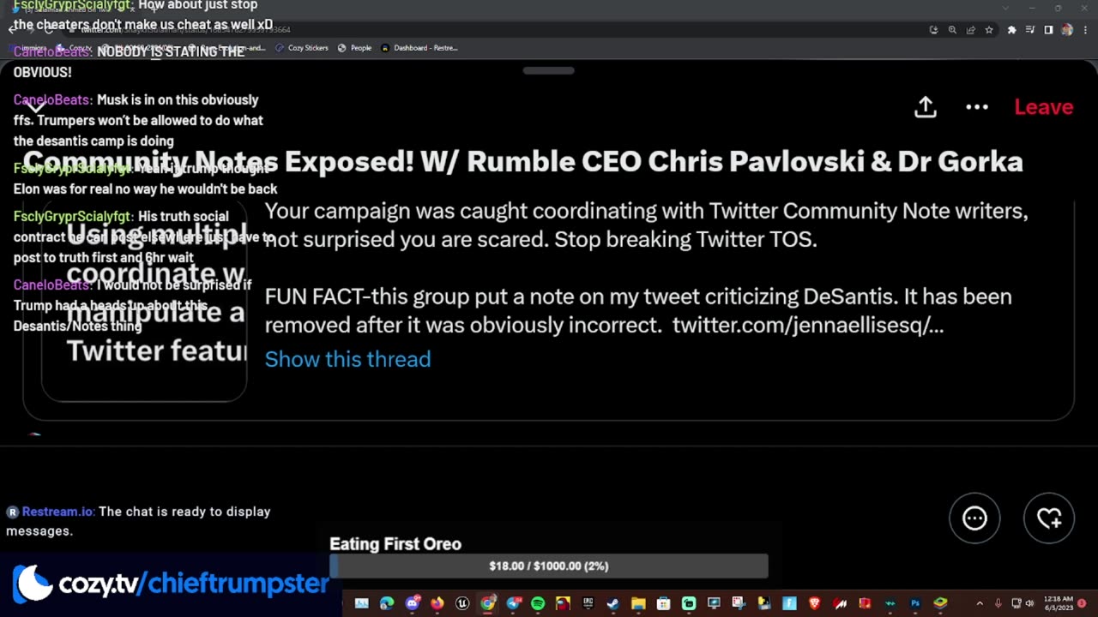1098x617 pixels.
Task: Bookmark this page with the star icon
Action: pyautogui.click(x=989, y=30)
